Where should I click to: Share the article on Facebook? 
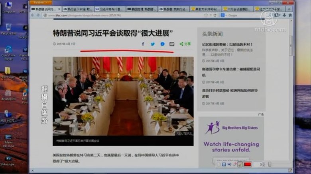pos(143,44)
